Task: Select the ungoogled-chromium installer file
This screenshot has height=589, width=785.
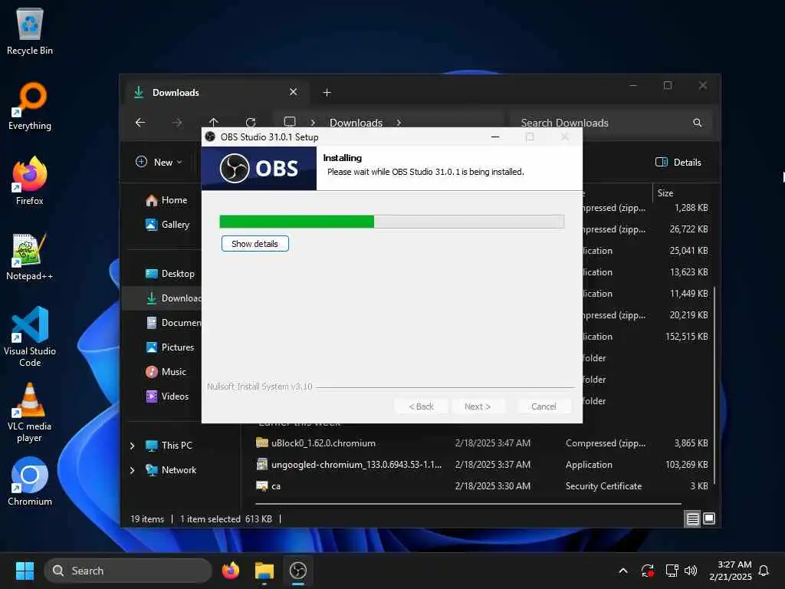Action: click(x=350, y=465)
